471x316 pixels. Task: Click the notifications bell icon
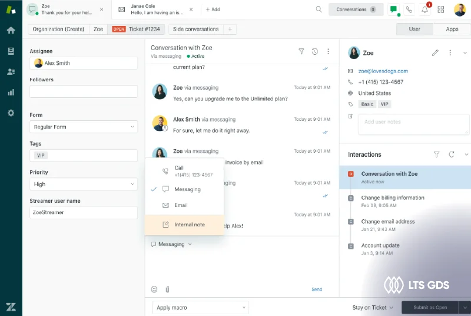tap(425, 9)
